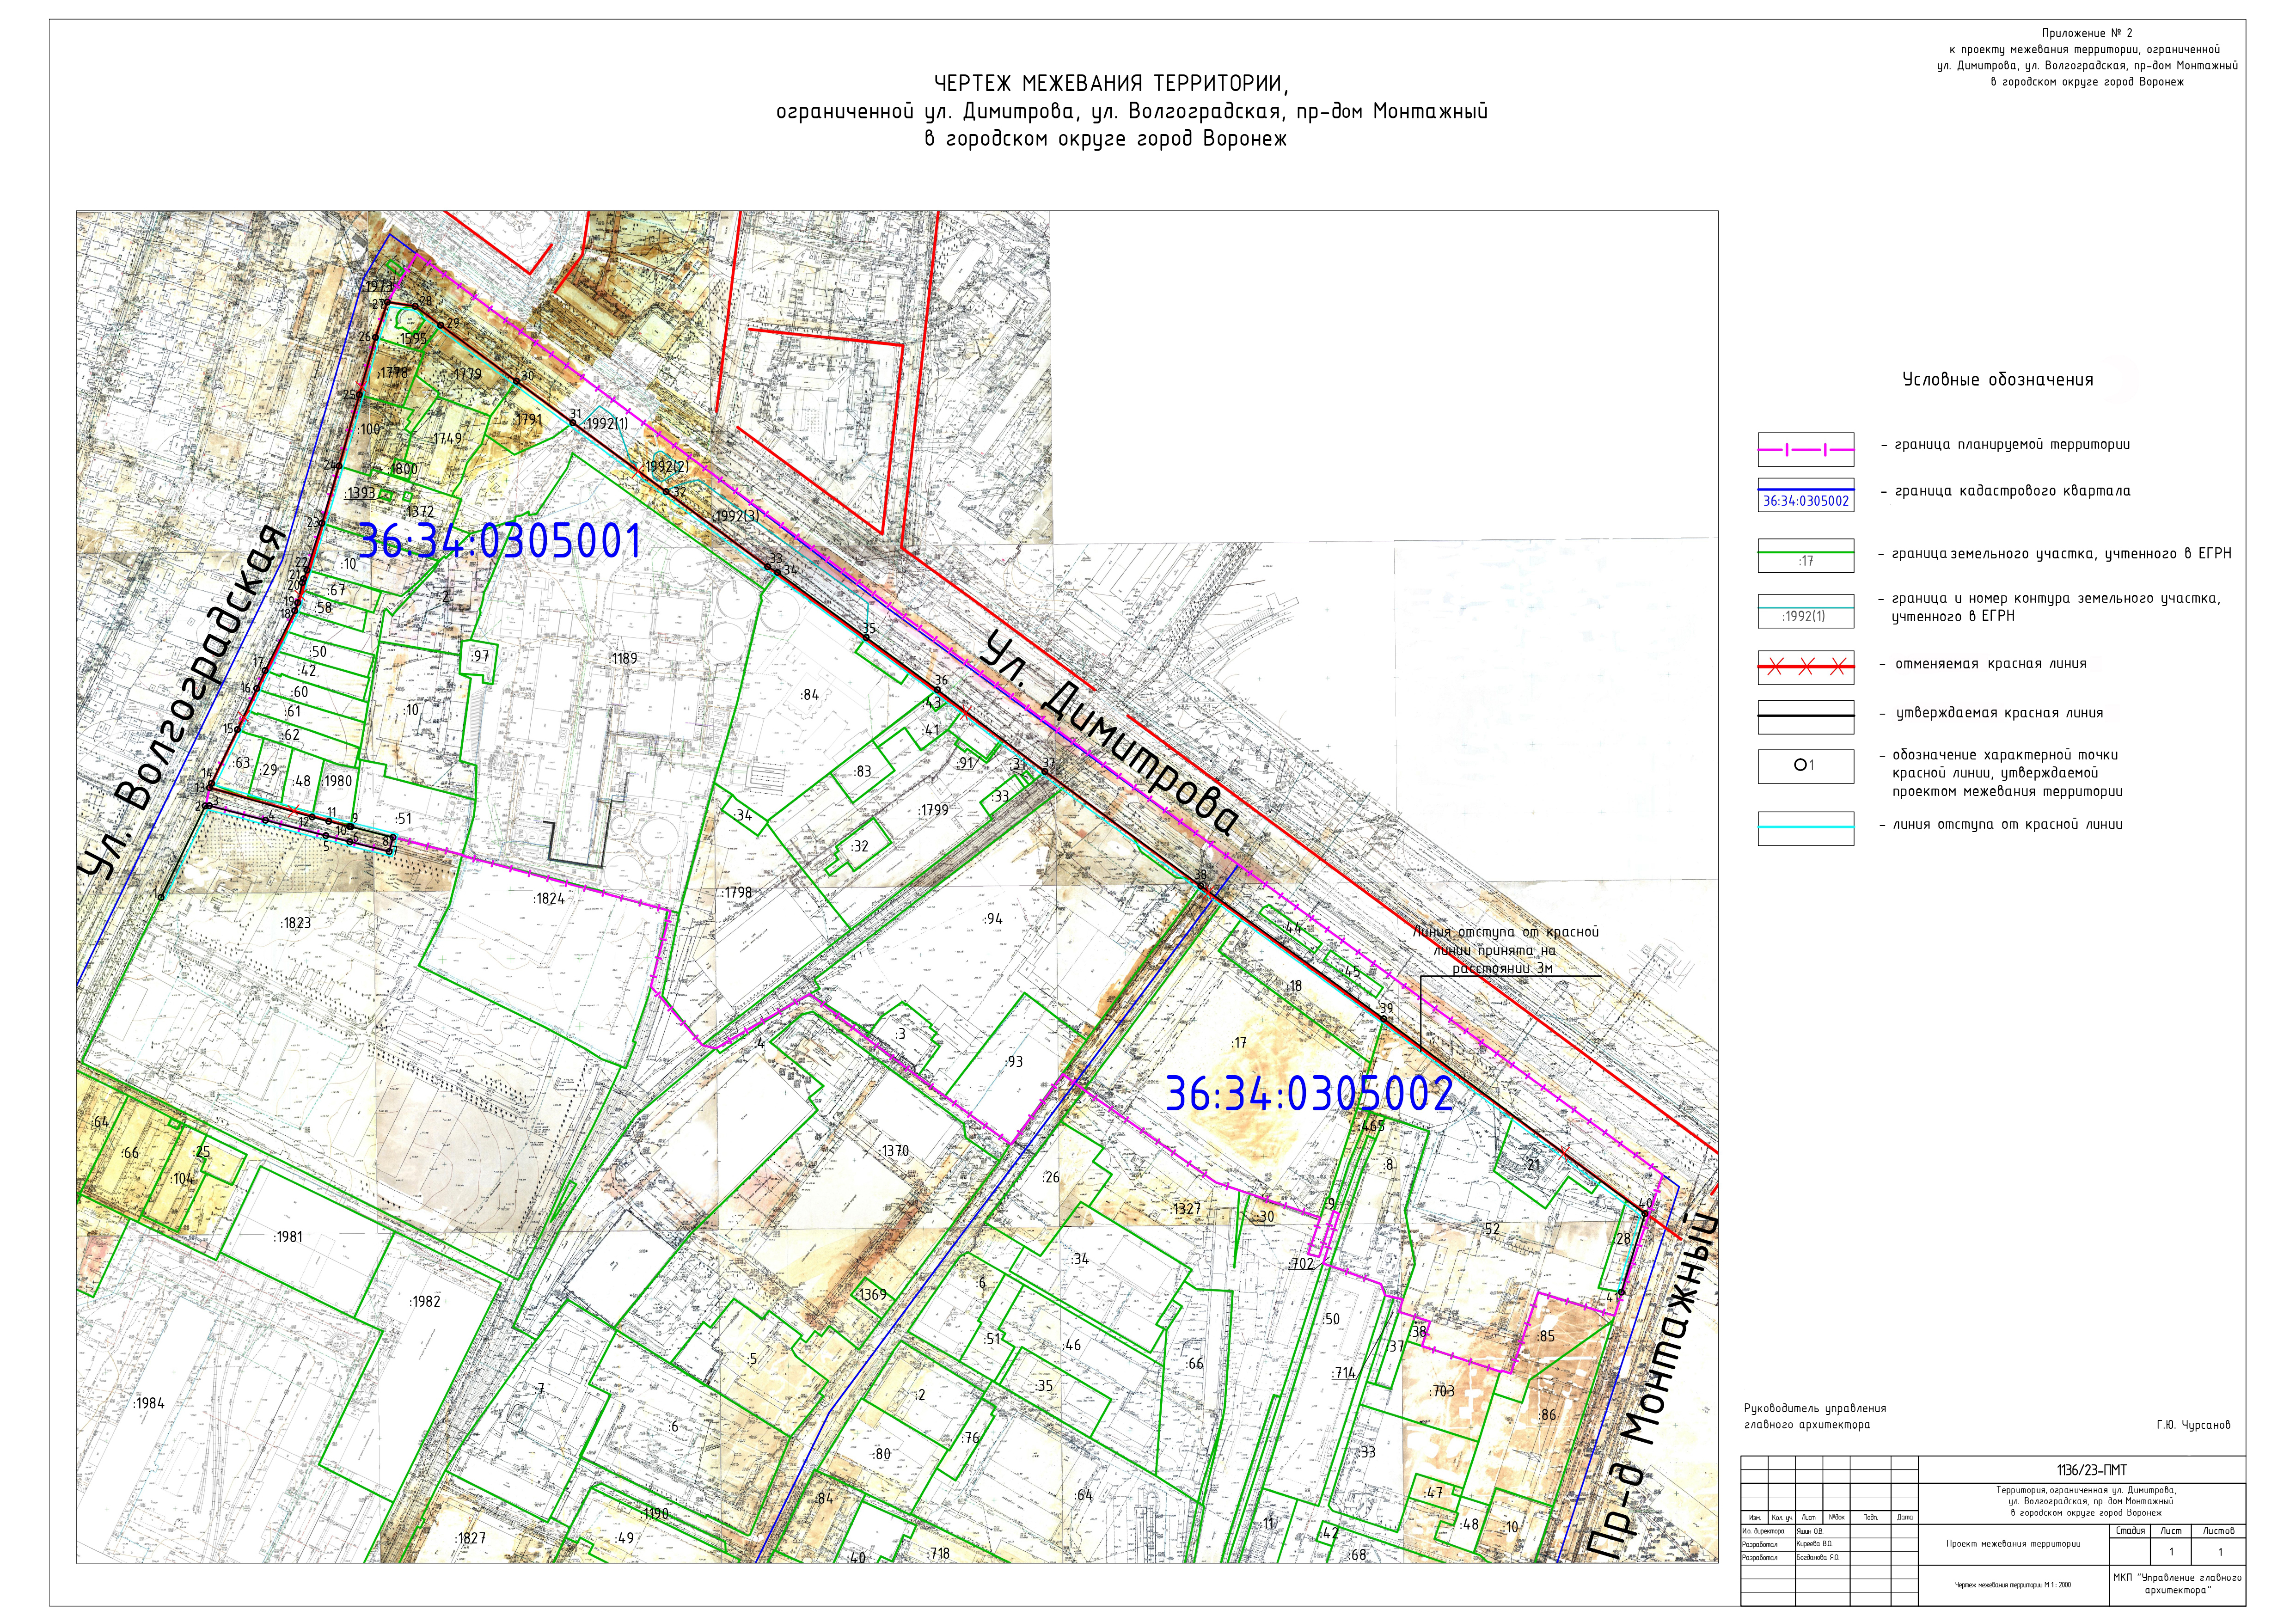
Task: Click parcel label :1189 on the map
Action: point(622,659)
